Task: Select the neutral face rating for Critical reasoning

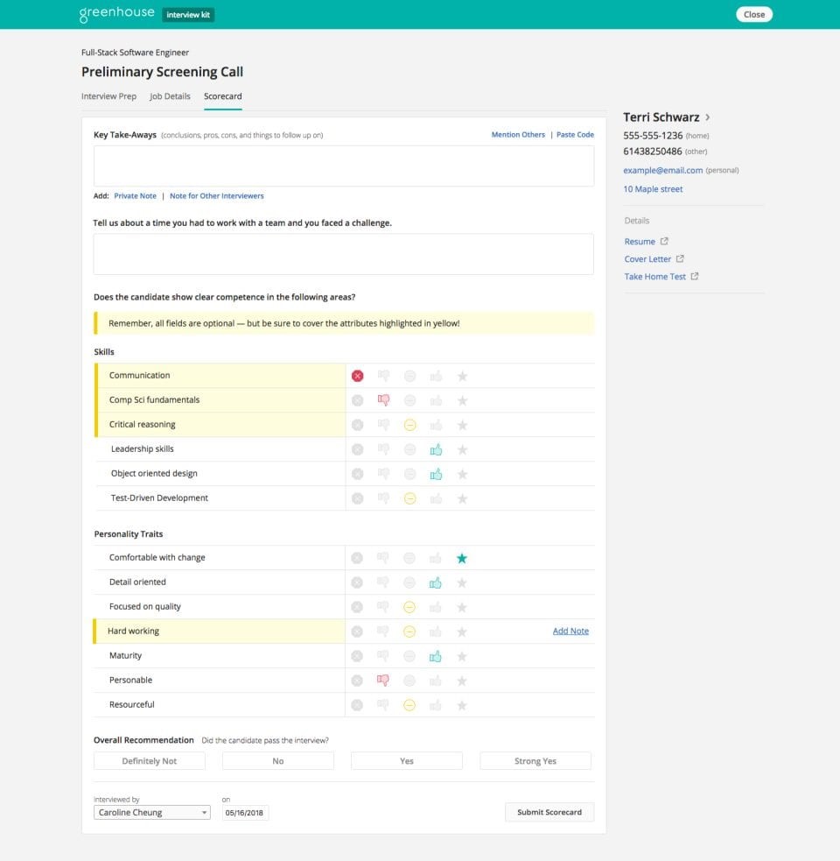Action: point(409,425)
